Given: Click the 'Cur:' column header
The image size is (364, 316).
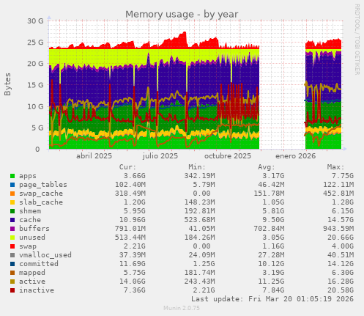Looking at the screenshot, I should (x=127, y=167).
